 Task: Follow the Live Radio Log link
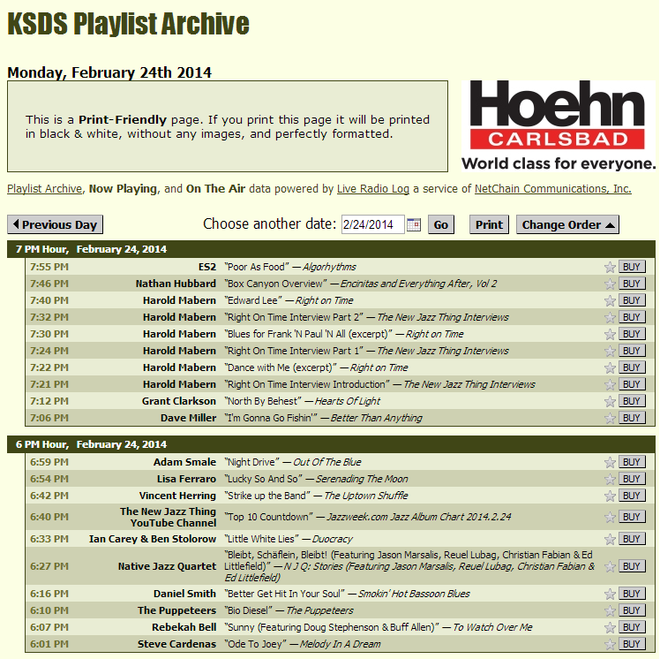click(x=373, y=189)
